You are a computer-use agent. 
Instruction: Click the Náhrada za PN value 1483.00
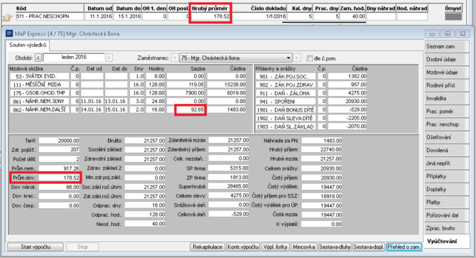click(x=322, y=141)
